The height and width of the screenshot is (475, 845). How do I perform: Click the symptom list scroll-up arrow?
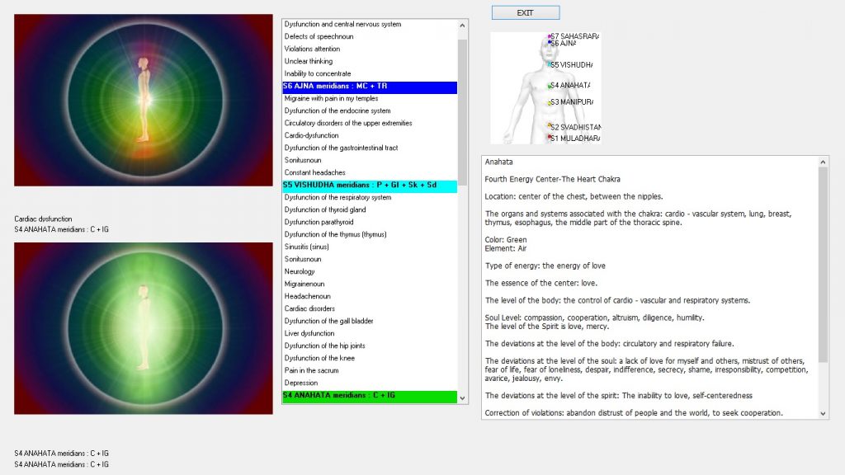[x=463, y=25]
